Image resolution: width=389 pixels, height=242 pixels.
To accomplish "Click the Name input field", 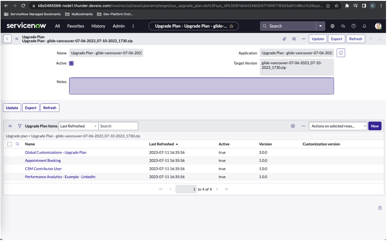I will (106, 53).
